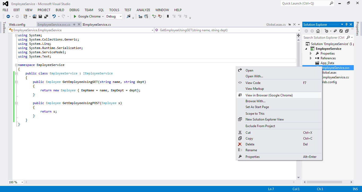Screen dimensions: 362x192
Task: Click the editor vertical scrollbar down arrow
Action: click(298, 177)
